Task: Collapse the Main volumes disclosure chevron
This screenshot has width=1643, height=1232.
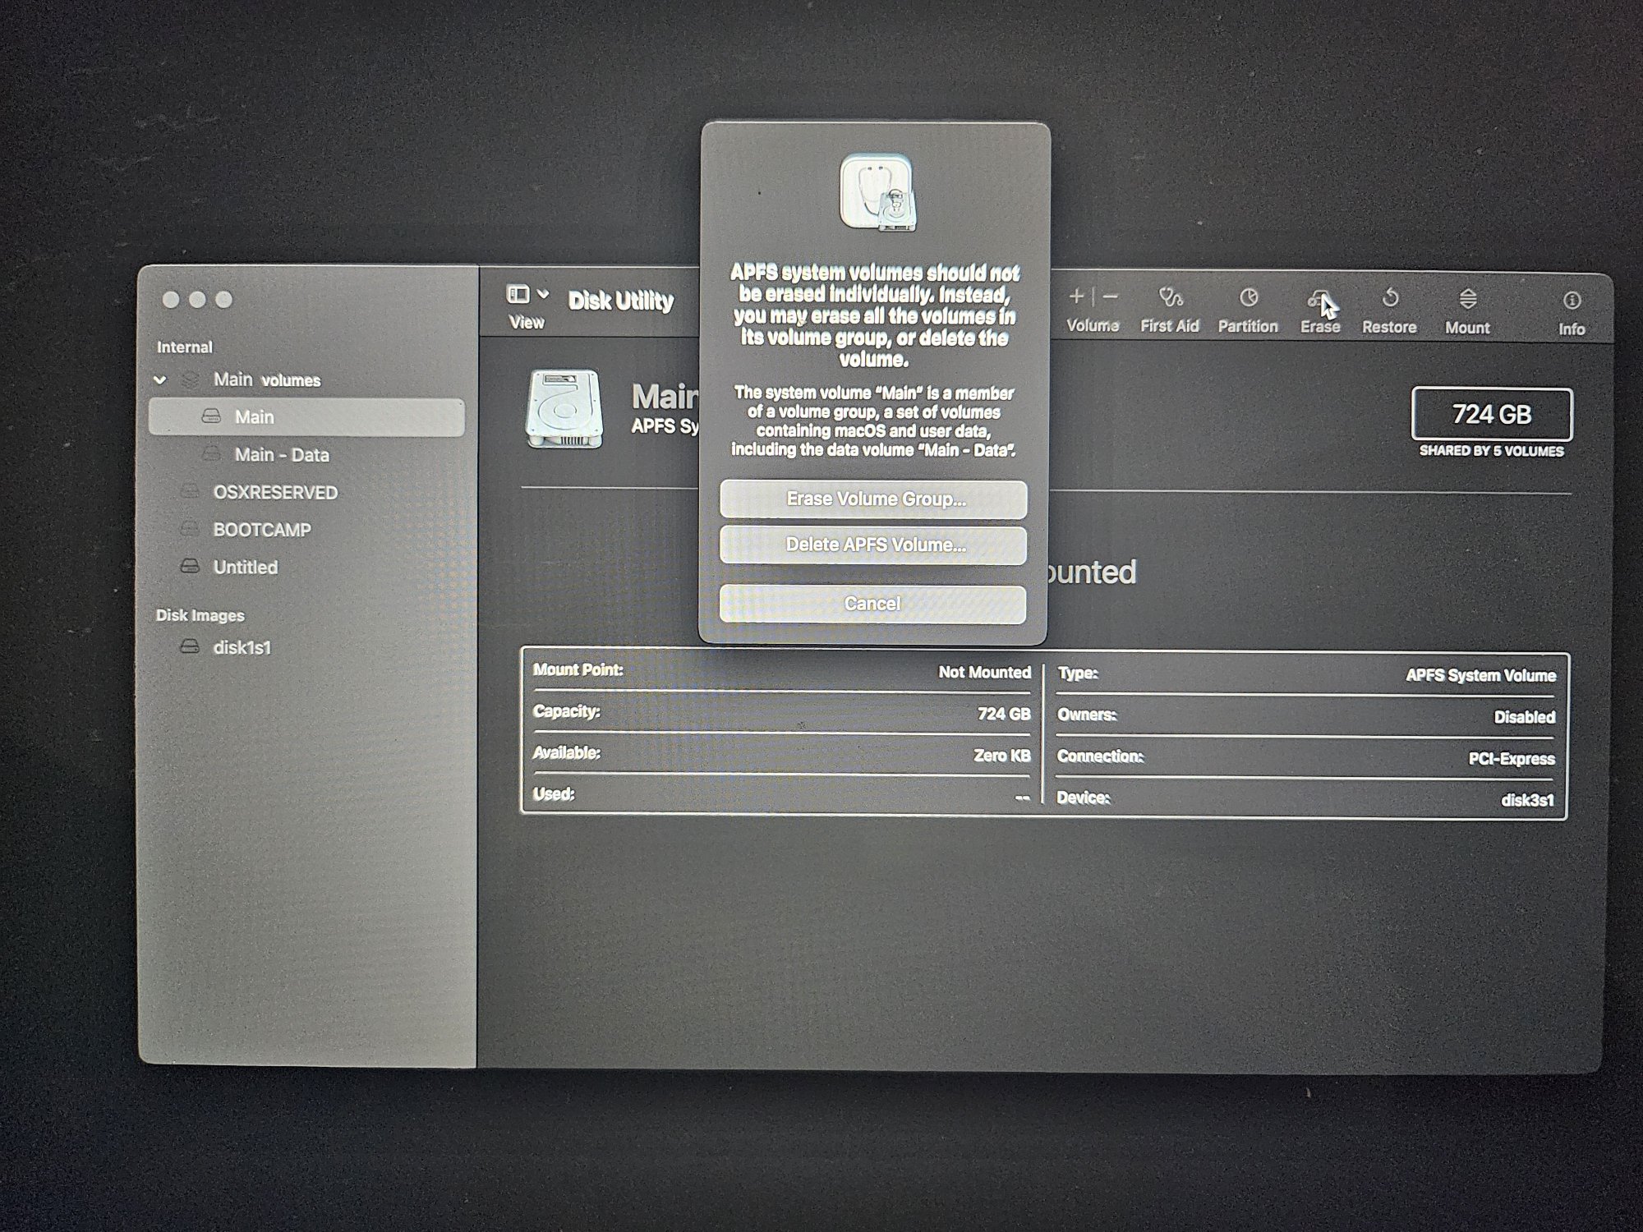Action: click(x=161, y=380)
